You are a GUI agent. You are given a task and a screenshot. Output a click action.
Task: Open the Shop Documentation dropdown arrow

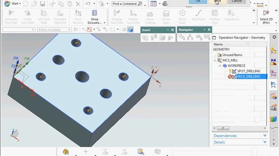(x=105, y=23)
